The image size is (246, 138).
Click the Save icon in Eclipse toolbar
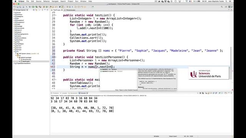pyautogui.click(x=18, y=7)
